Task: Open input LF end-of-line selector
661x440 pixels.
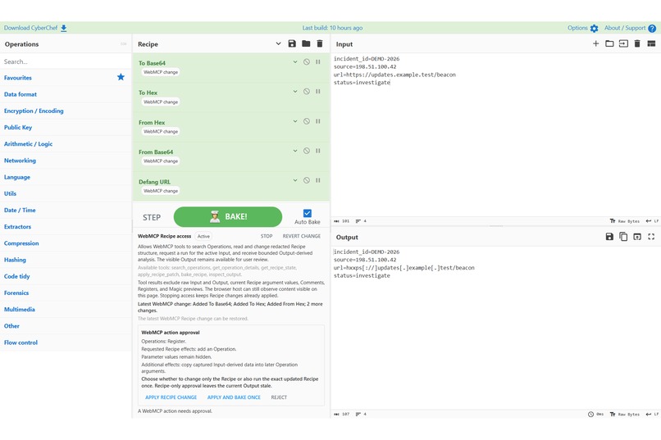Action: tap(652, 221)
